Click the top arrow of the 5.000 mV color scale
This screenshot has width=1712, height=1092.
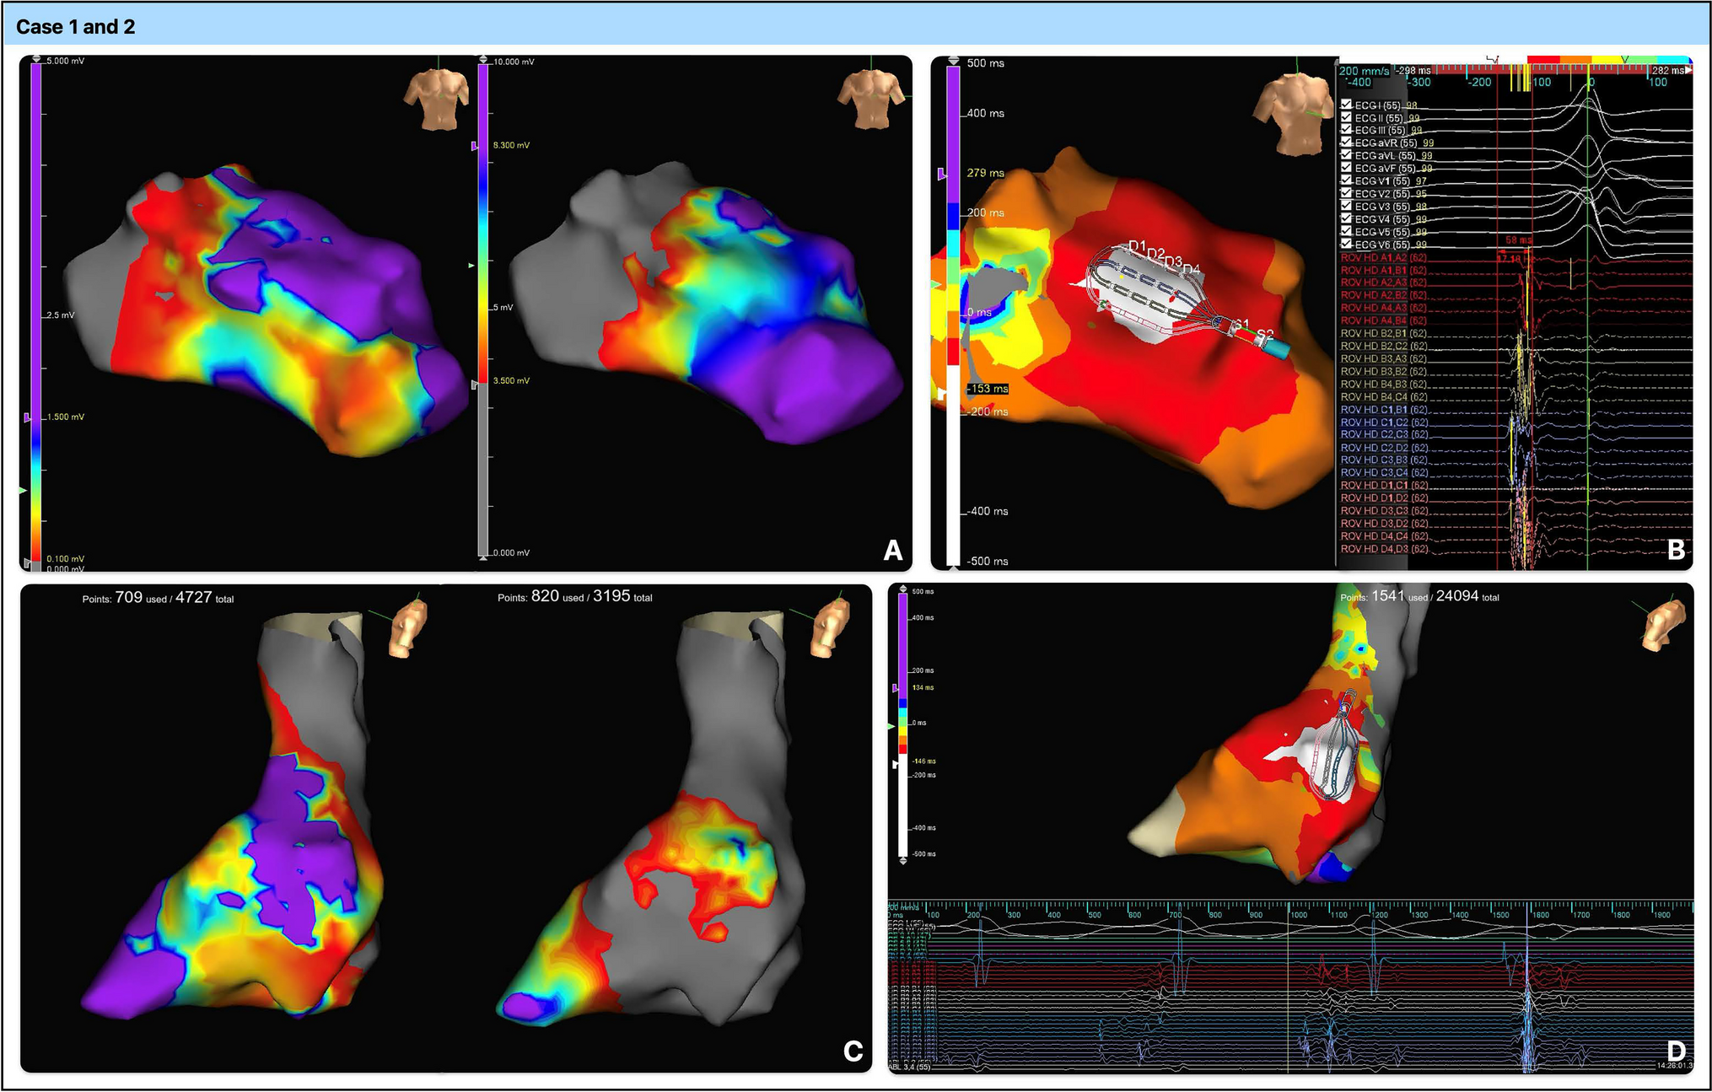pyautogui.click(x=35, y=59)
